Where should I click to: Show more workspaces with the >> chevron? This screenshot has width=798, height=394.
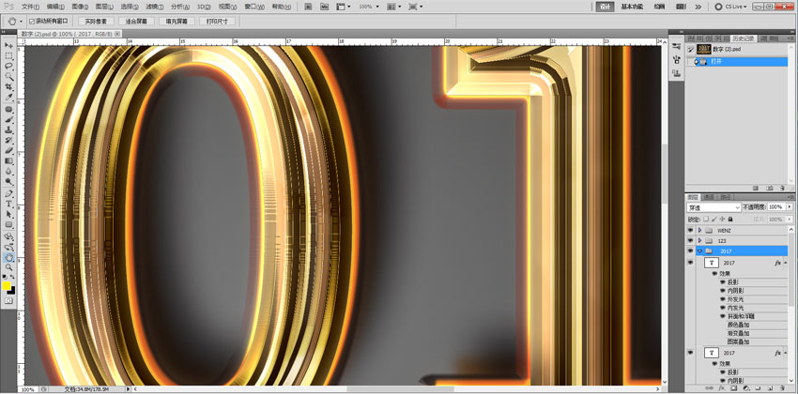(698, 7)
